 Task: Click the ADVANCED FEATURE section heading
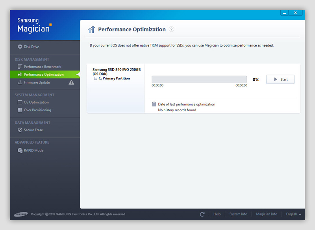(x=32, y=142)
